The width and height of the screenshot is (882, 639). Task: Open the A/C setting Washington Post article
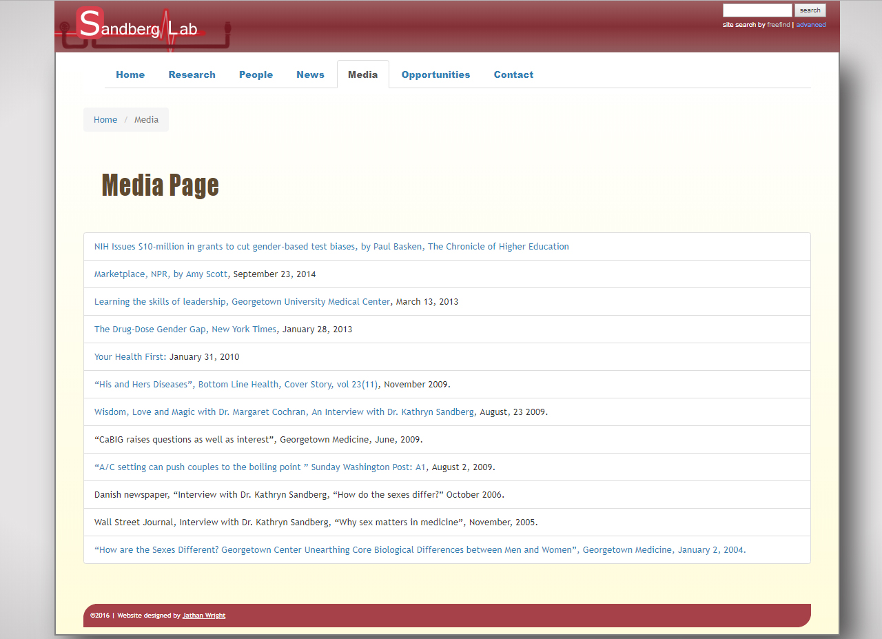(x=260, y=467)
